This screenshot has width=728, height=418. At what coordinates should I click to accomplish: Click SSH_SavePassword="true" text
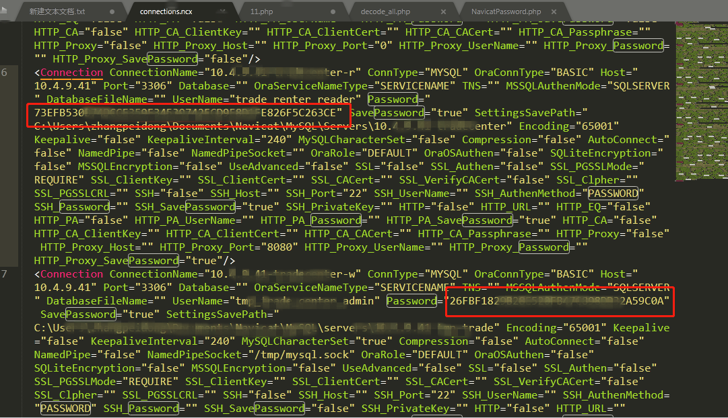coord(207,207)
